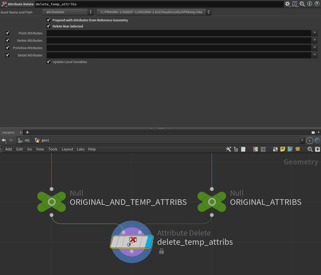Open Vertex Attributes dropdown arrow

pyautogui.click(x=315, y=40)
